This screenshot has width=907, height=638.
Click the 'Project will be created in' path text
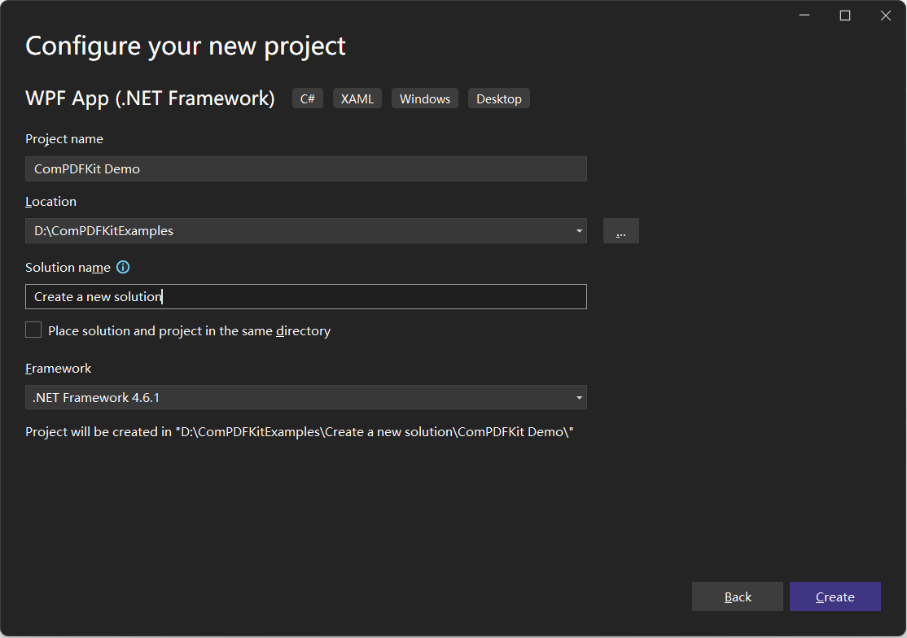pos(299,431)
